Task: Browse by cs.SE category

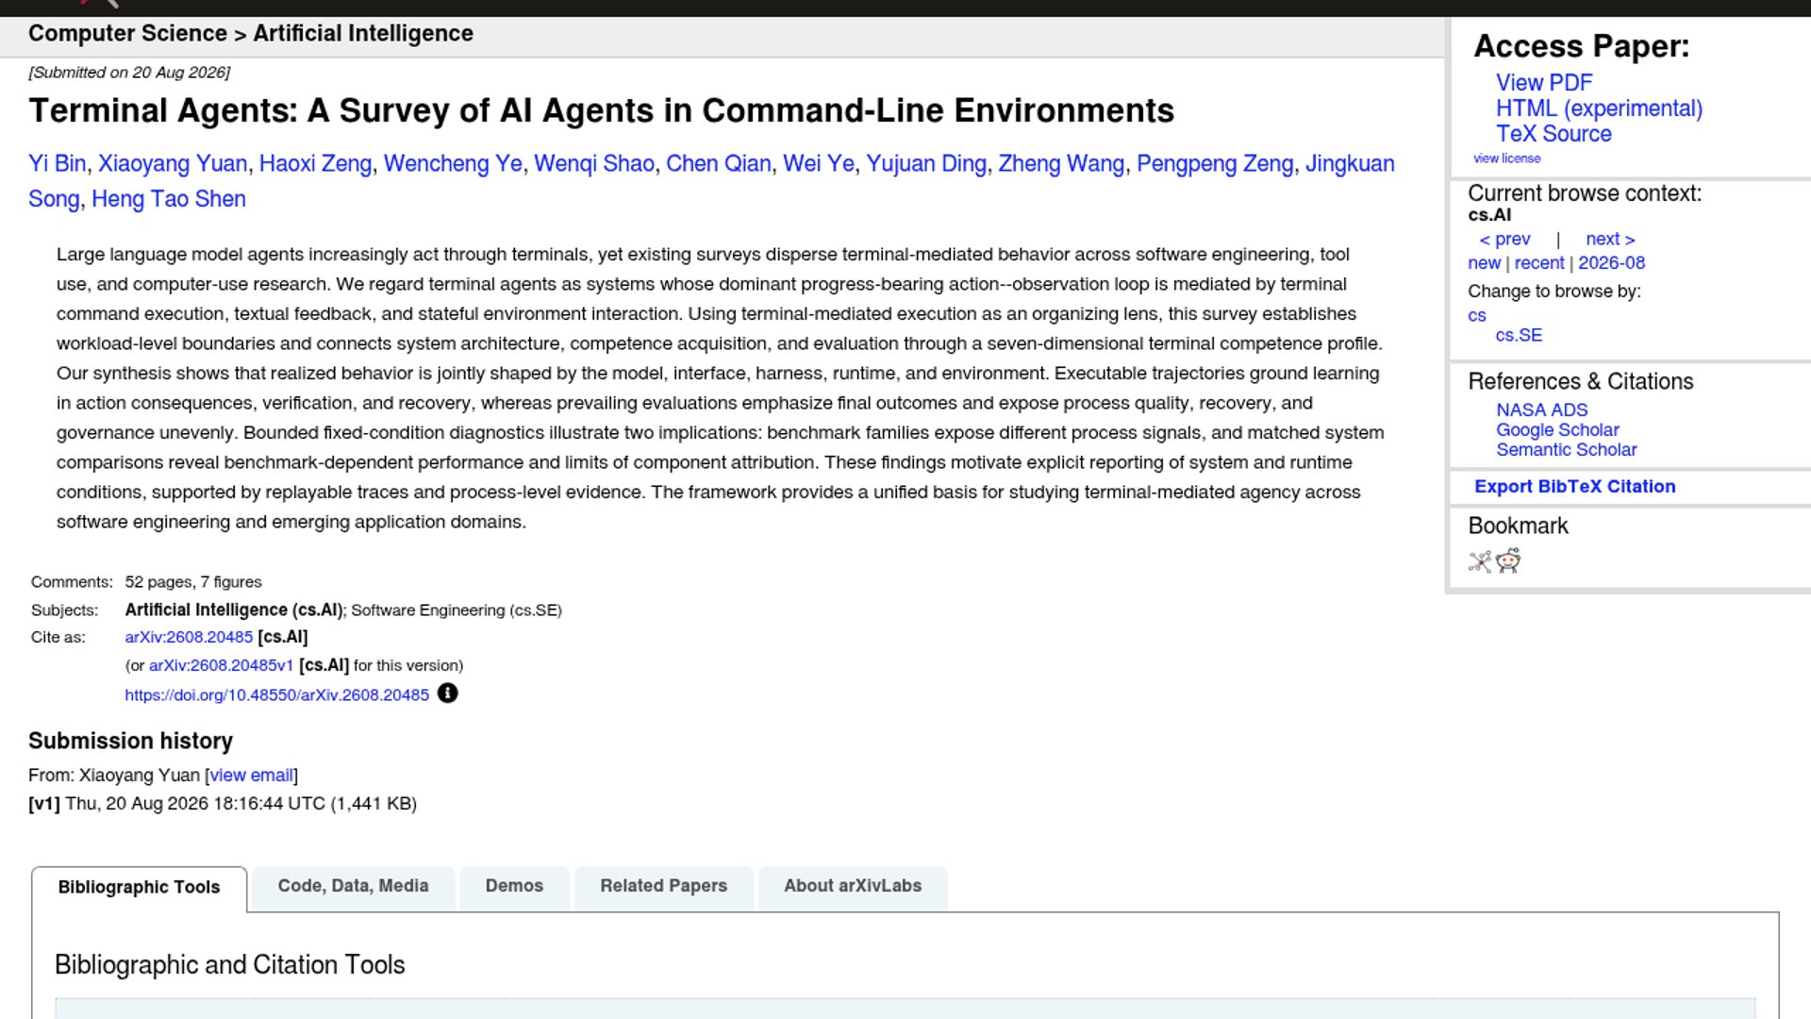Action: [x=1519, y=336]
